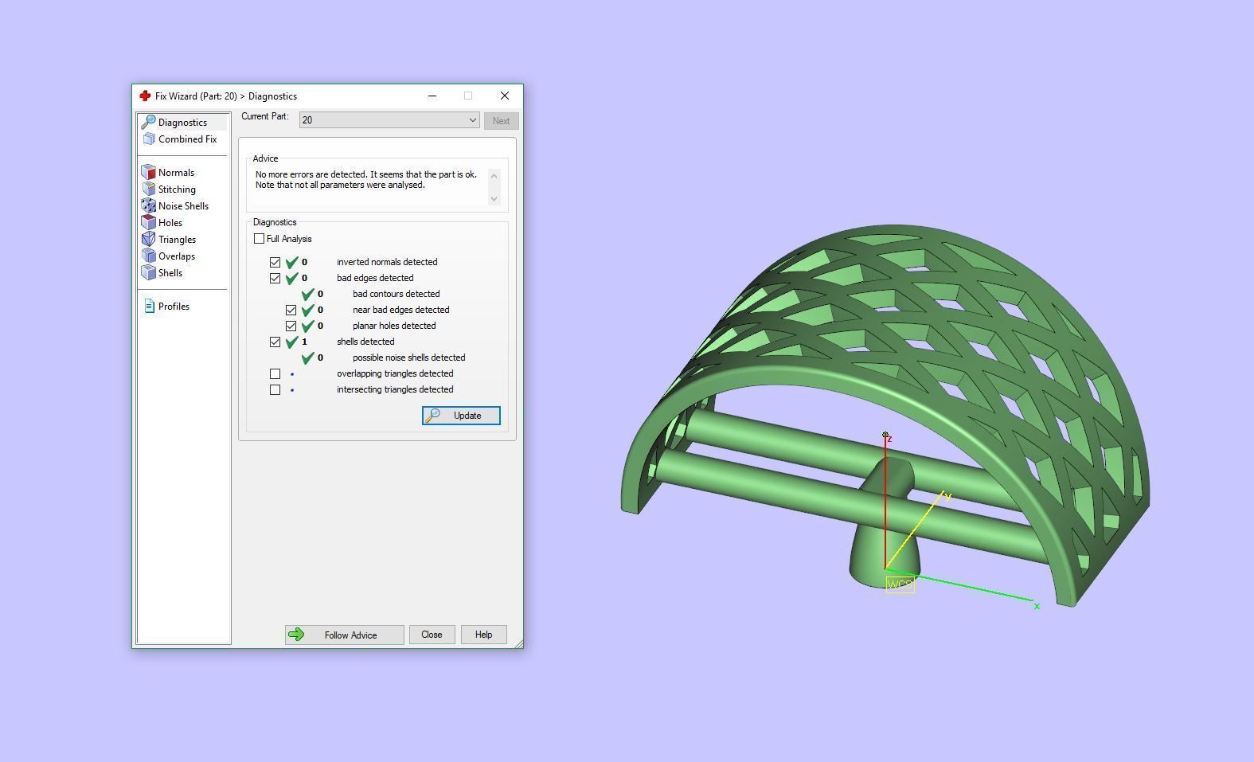Click the Overlaps icon

[148, 256]
